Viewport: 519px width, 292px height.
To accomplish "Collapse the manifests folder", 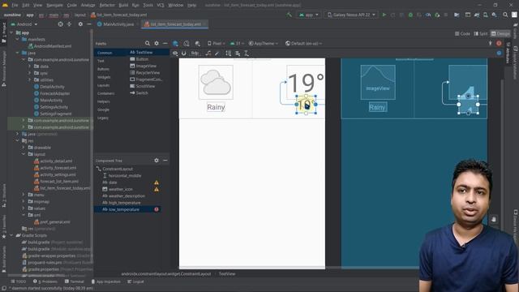I will click(17, 40).
